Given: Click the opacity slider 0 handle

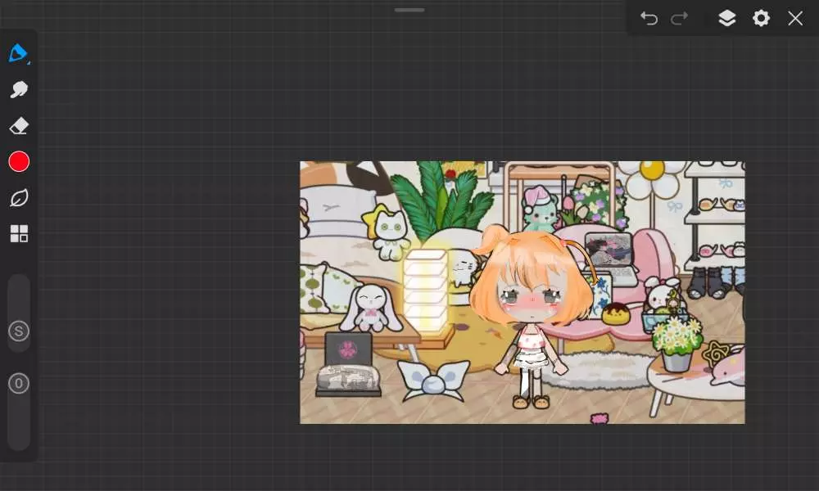Looking at the screenshot, I should tap(19, 384).
